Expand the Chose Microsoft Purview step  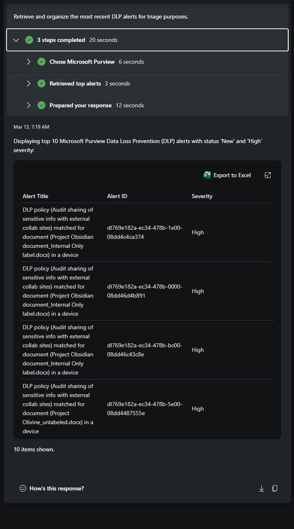click(29, 62)
